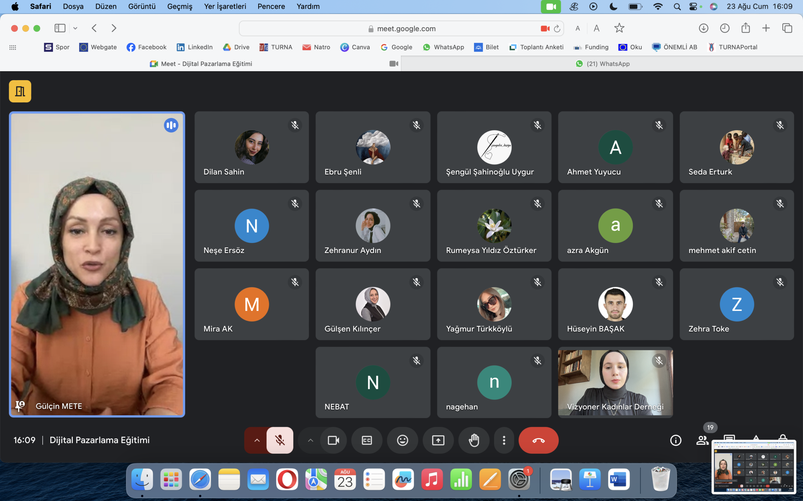Open the emoji reactions button
The width and height of the screenshot is (803, 501).
coord(402,440)
